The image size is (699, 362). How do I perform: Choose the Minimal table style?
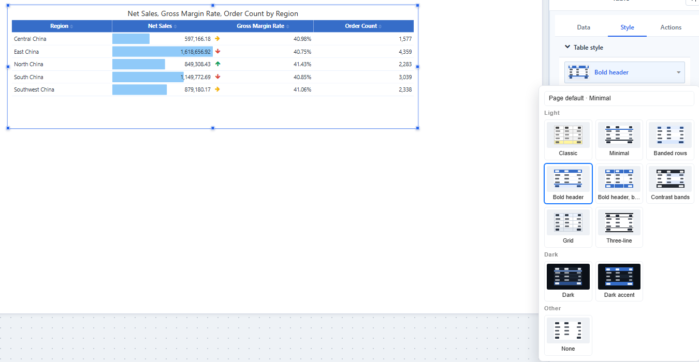click(x=619, y=140)
